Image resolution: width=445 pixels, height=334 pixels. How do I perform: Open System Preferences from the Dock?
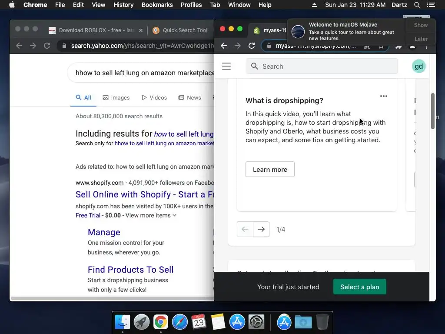256,322
